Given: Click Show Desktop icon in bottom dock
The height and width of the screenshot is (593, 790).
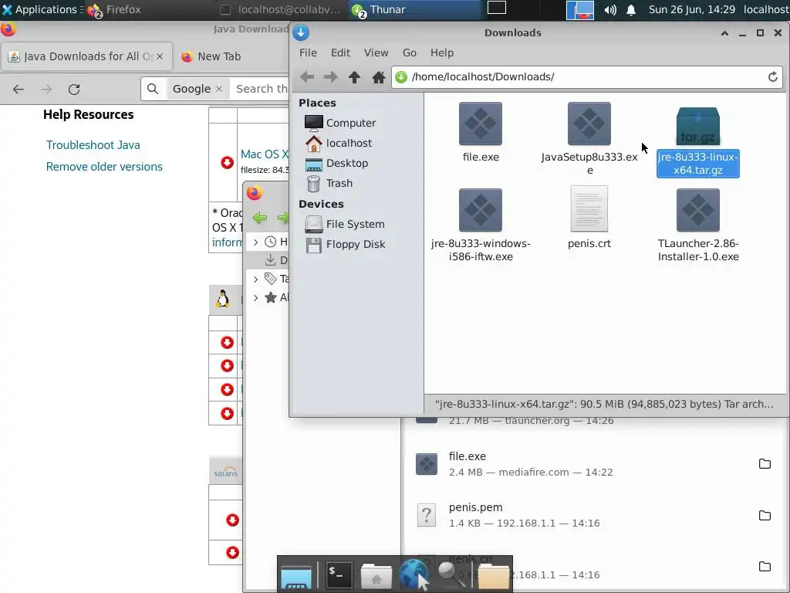Looking at the screenshot, I should (296, 576).
